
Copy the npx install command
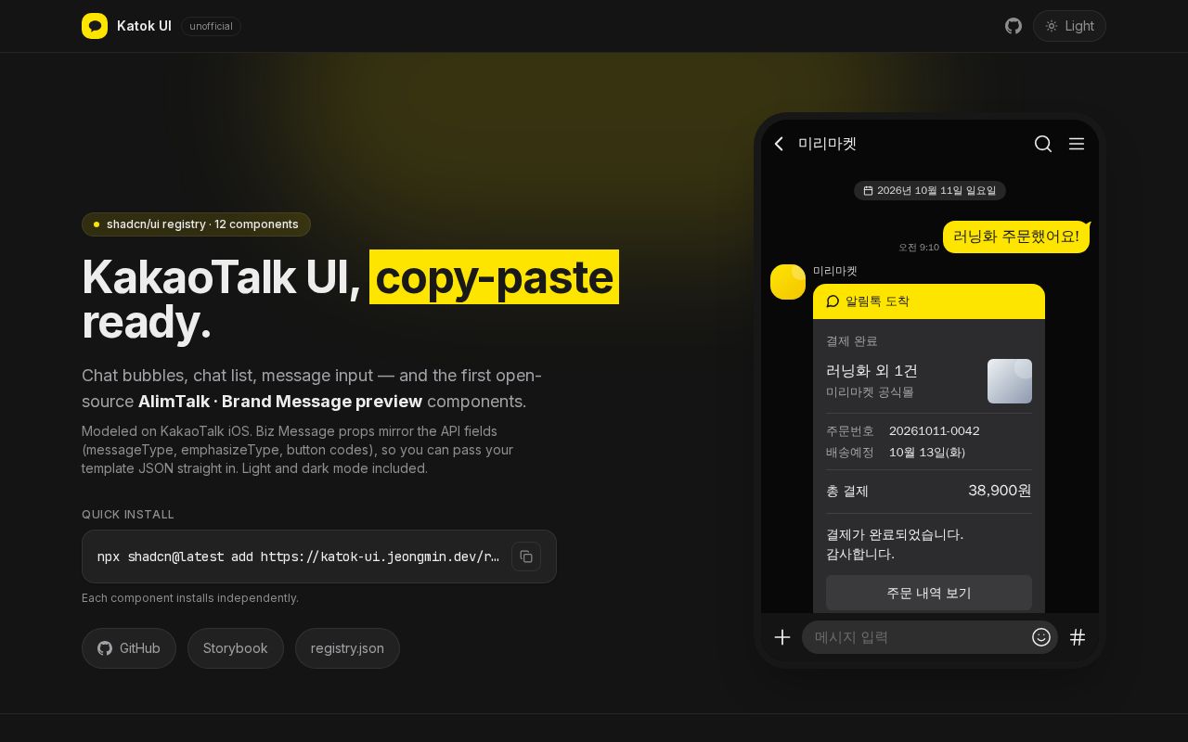(x=526, y=556)
